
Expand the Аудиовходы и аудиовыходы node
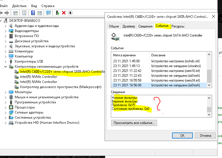pyautogui.click(x=5, y=26)
